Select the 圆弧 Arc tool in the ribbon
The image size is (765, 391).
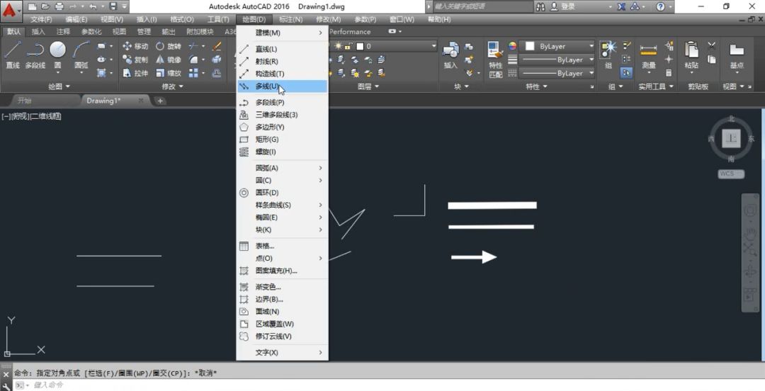(x=81, y=55)
